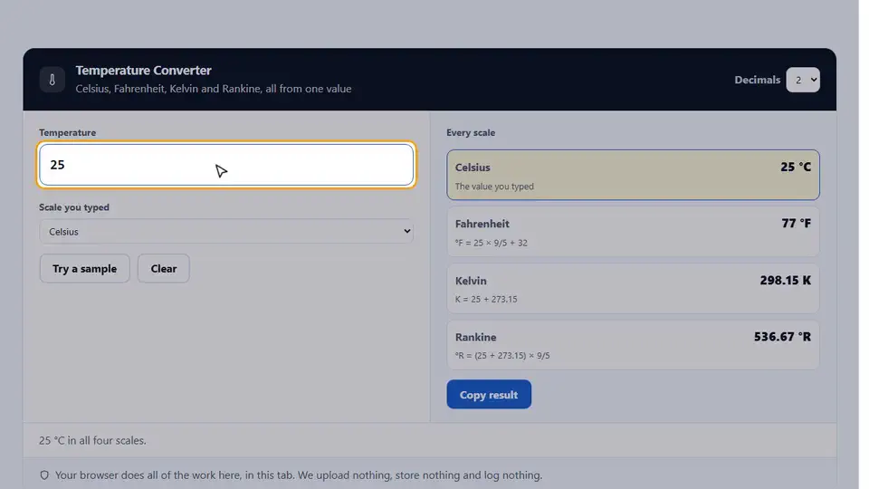Click the formula K = 25 + 273.15
Screen dimensions: 869x489
[486, 300]
